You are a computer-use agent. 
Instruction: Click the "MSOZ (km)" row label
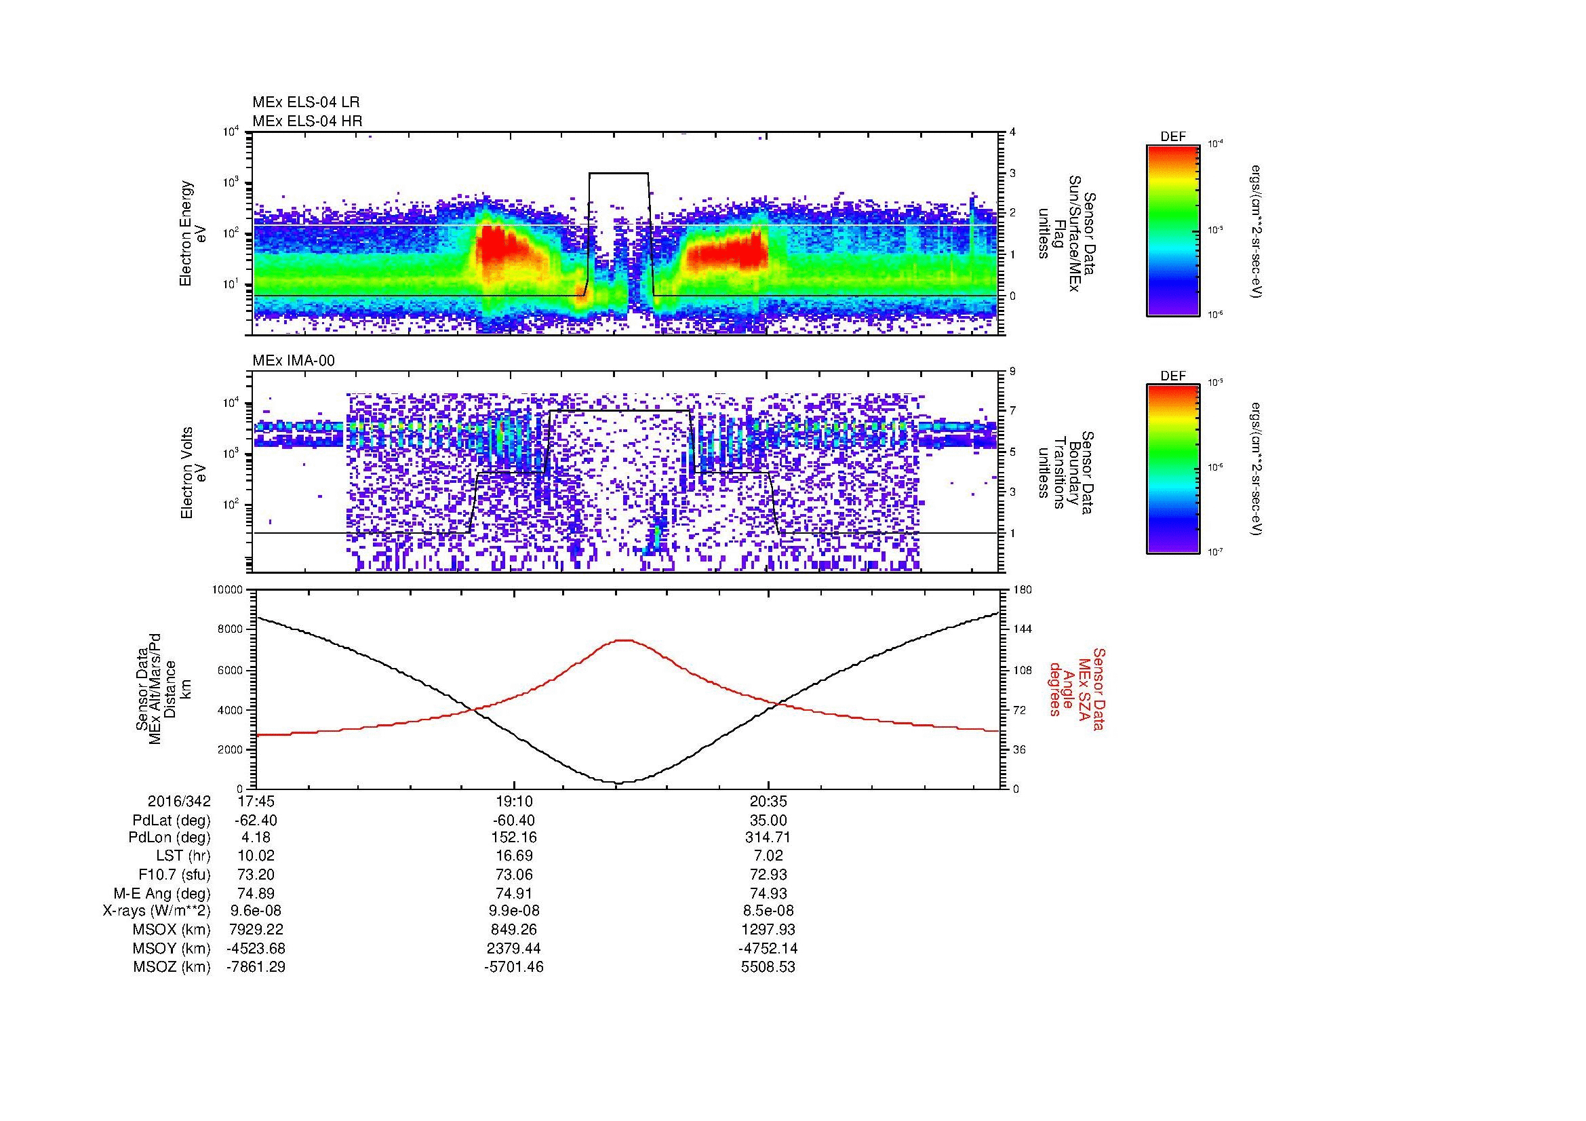(172, 967)
